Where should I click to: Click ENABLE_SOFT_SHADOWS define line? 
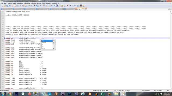(x=17, y=15)
